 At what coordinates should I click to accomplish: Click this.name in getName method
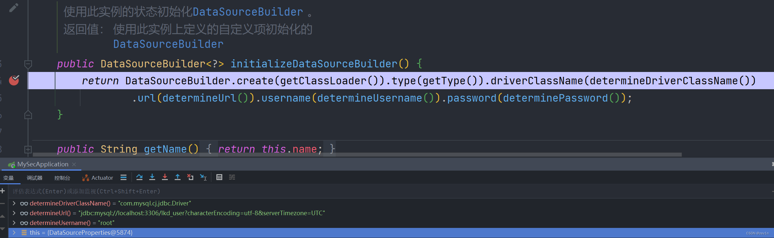289,149
